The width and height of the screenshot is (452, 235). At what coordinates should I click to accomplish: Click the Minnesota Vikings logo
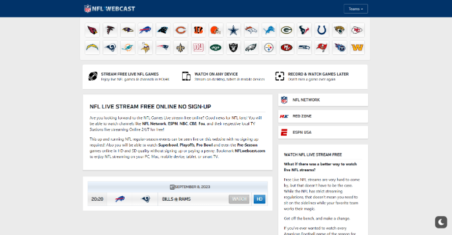point(145,48)
